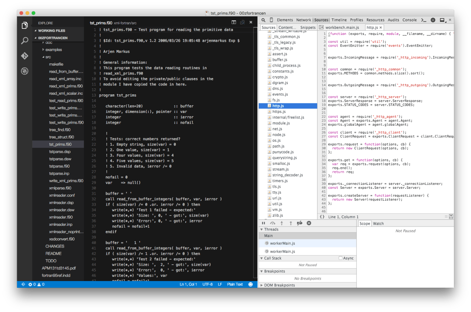Screen dimensions: 471x312
Task: Split the editor with the split icon
Action: click(x=234, y=22)
